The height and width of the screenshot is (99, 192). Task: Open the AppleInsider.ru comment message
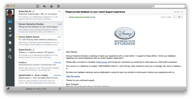pos(39,79)
